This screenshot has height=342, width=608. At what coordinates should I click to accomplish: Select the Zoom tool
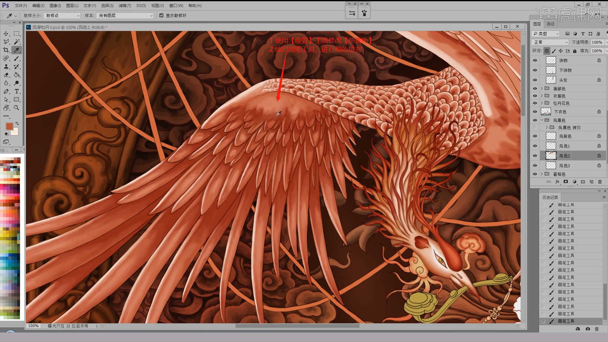(x=17, y=108)
